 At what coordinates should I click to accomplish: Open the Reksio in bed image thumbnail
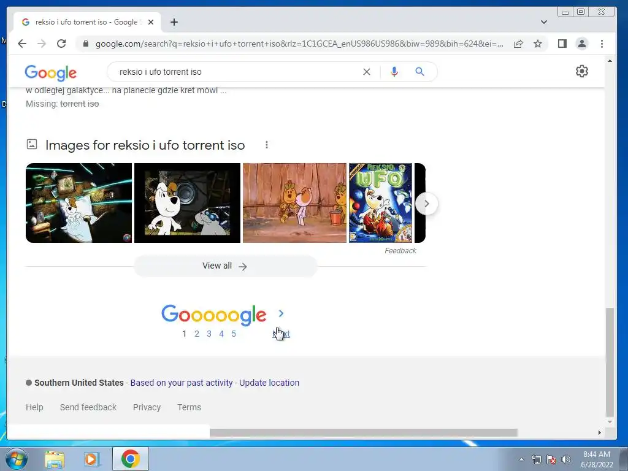tap(78, 202)
